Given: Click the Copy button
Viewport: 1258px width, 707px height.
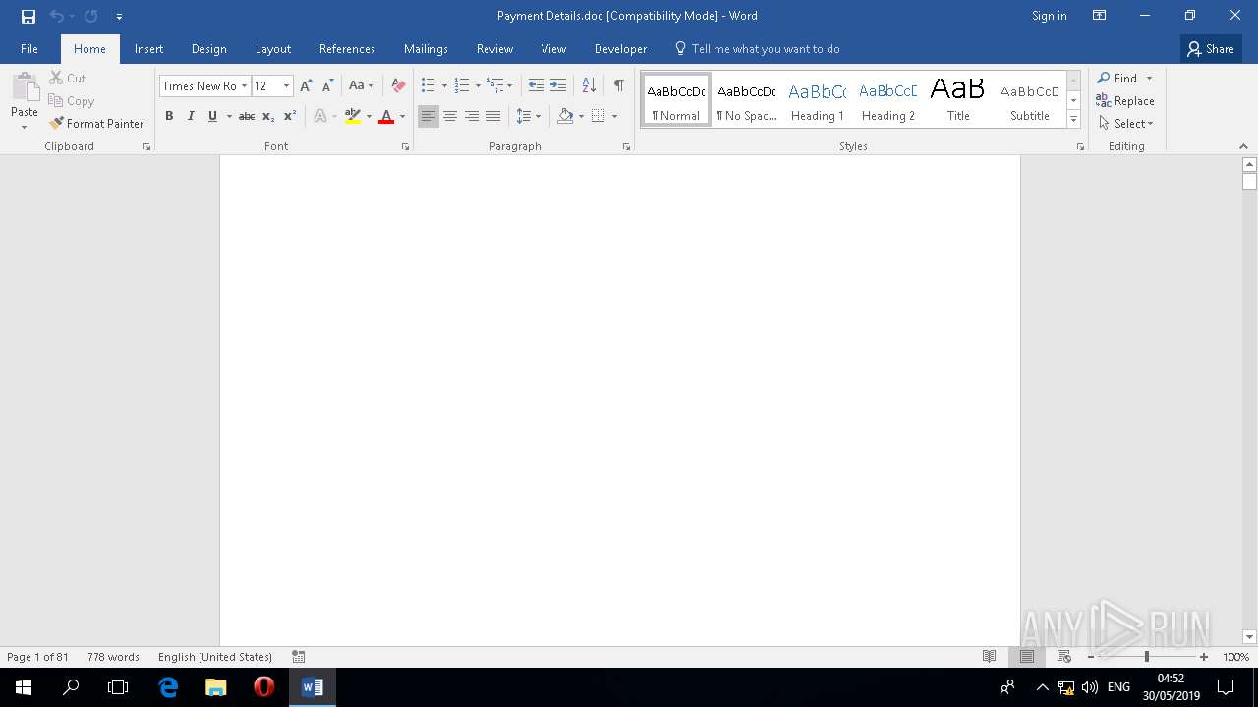Looking at the screenshot, I should 71,101.
